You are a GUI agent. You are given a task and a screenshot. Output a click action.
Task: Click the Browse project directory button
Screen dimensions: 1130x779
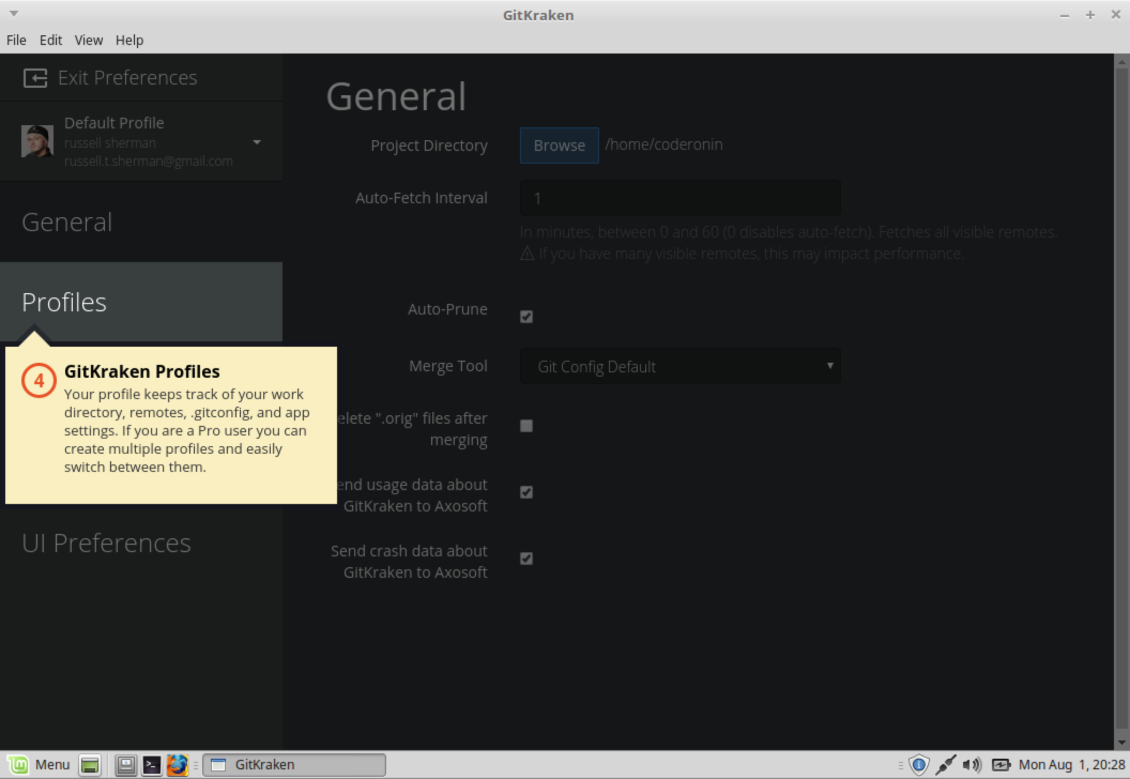[x=559, y=145]
